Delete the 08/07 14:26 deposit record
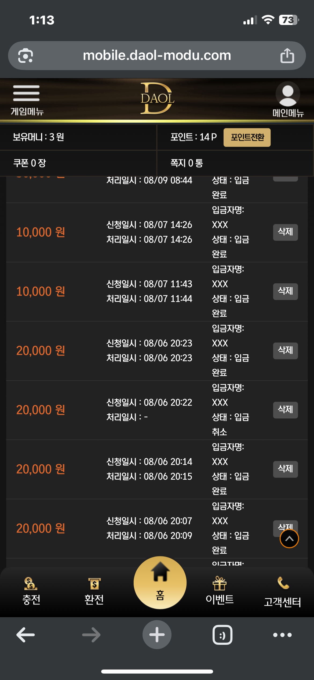Viewport: 314px width, 680px height. click(286, 232)
